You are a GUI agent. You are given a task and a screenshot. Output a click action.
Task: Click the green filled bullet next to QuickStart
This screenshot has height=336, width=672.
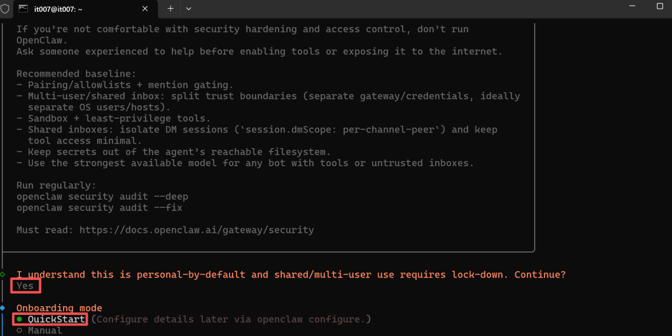(x=19, y=319)
